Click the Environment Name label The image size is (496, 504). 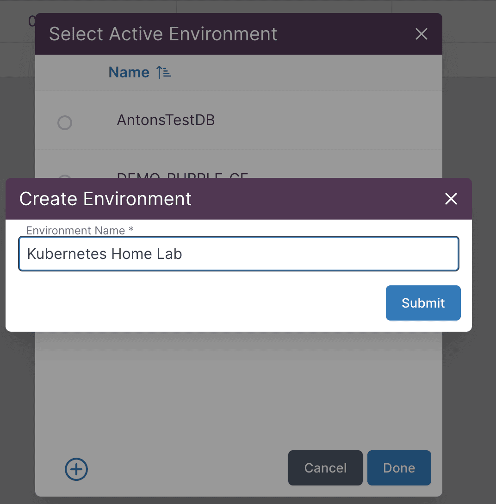[x=75, y=230]
